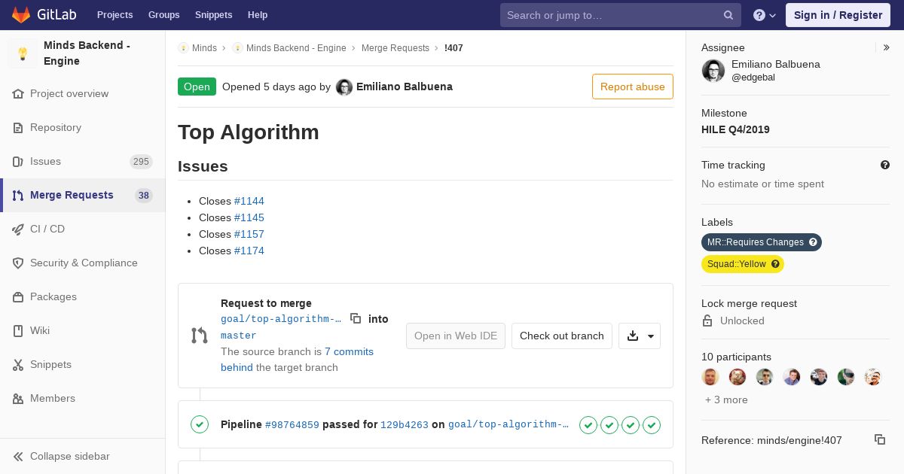Click the Check out branch button
Viewport: 904px width, 474px height.
coord(561,336)
